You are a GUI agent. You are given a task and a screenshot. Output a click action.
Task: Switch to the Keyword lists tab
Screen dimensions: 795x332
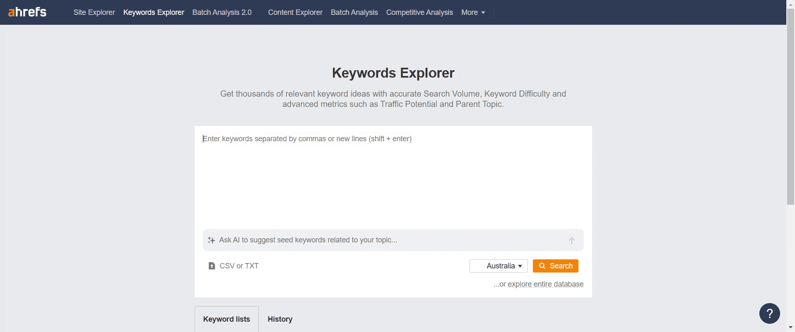coord(226,319)
